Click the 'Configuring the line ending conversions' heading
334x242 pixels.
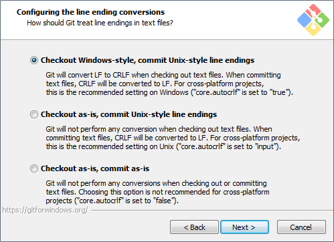coord(90,12)
